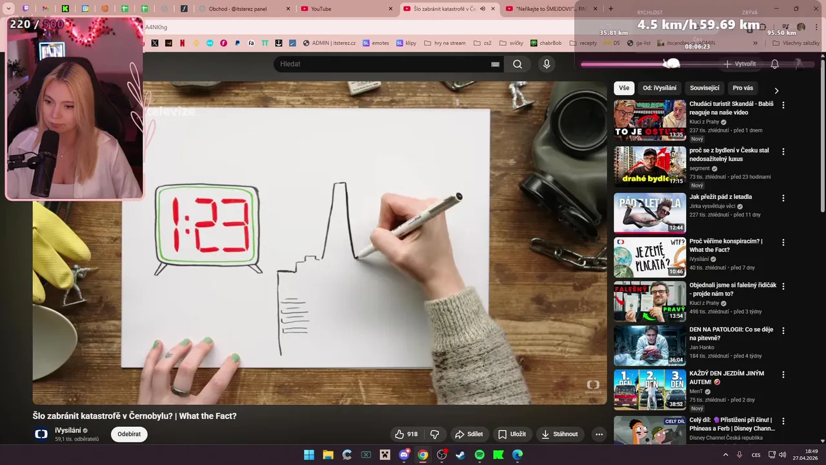Click the Vytvořit create button

point(740,64)
